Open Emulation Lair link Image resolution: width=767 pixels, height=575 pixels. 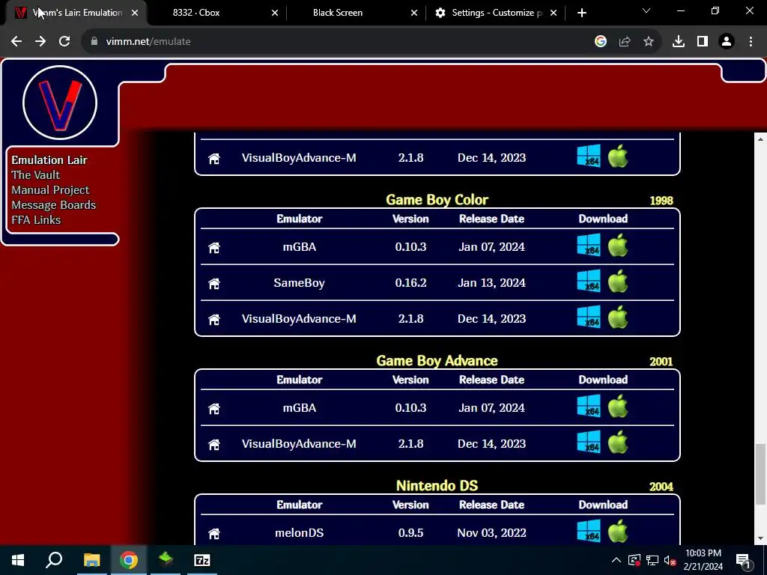point(49,160)
